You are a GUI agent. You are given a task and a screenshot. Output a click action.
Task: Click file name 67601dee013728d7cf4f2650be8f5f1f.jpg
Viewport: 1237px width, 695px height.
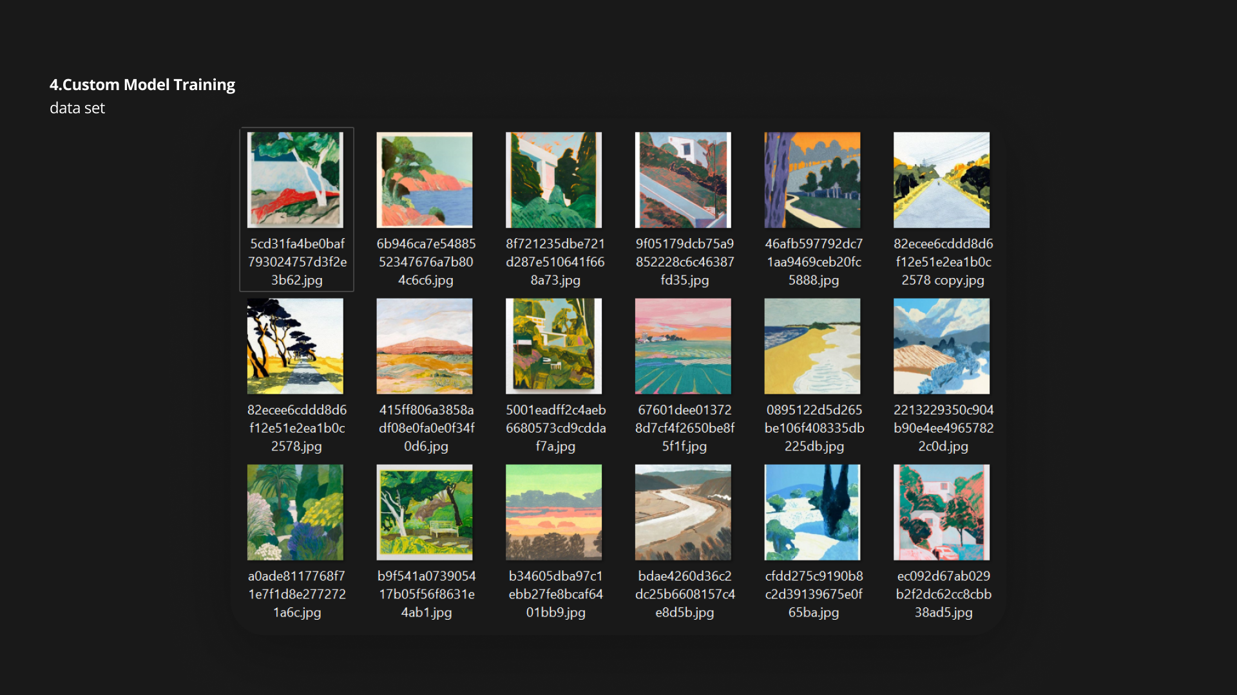pyautogui.click(x=685, y=428)
